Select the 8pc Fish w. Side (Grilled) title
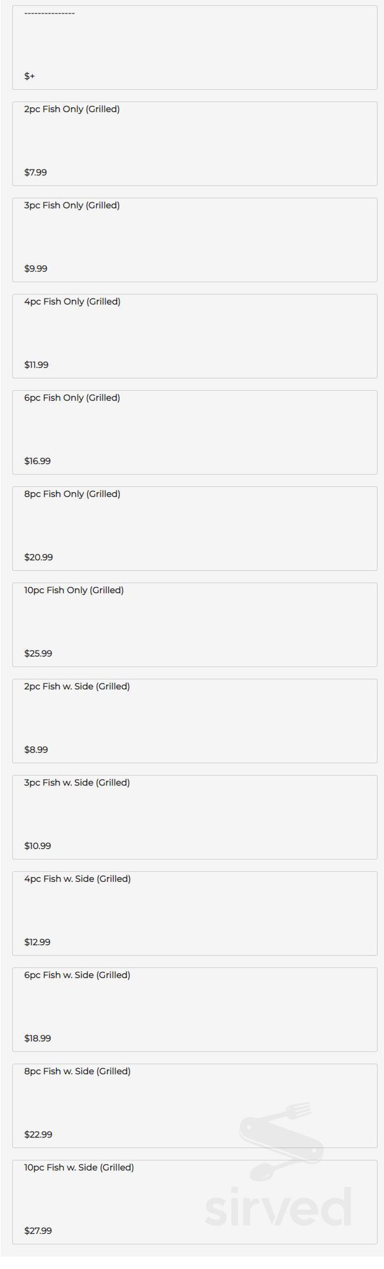Image resolution: width=384 pixels, height=1269 pixels. [77, 1071]
